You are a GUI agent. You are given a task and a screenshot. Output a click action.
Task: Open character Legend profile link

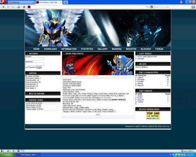(x=140, y=78)
